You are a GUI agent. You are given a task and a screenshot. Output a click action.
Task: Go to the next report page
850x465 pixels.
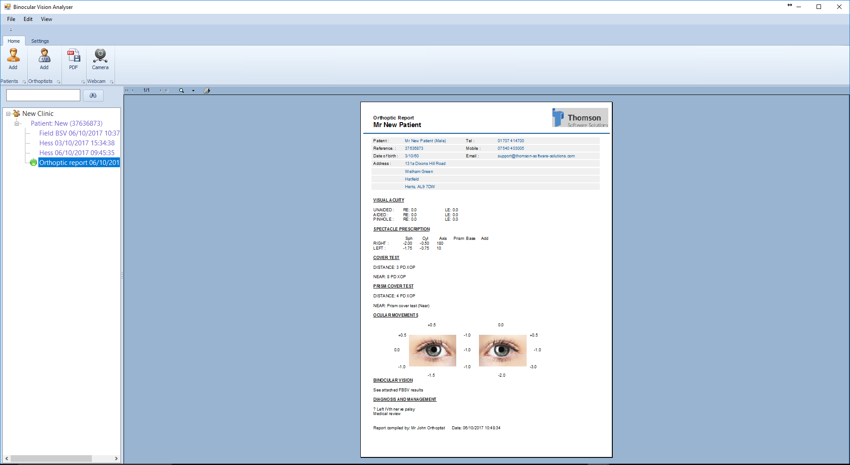161,91
